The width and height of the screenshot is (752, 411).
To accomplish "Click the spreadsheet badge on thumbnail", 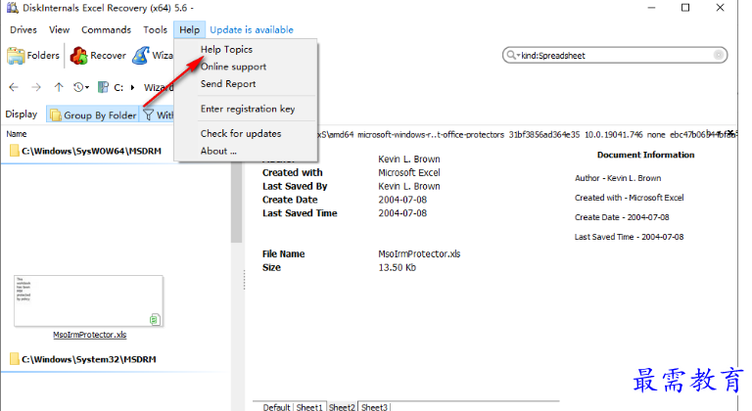I will click(x=155, y=319).
